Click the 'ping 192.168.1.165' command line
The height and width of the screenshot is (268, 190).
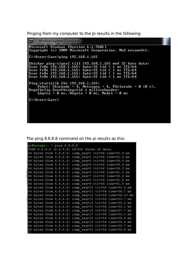(63, 57)
